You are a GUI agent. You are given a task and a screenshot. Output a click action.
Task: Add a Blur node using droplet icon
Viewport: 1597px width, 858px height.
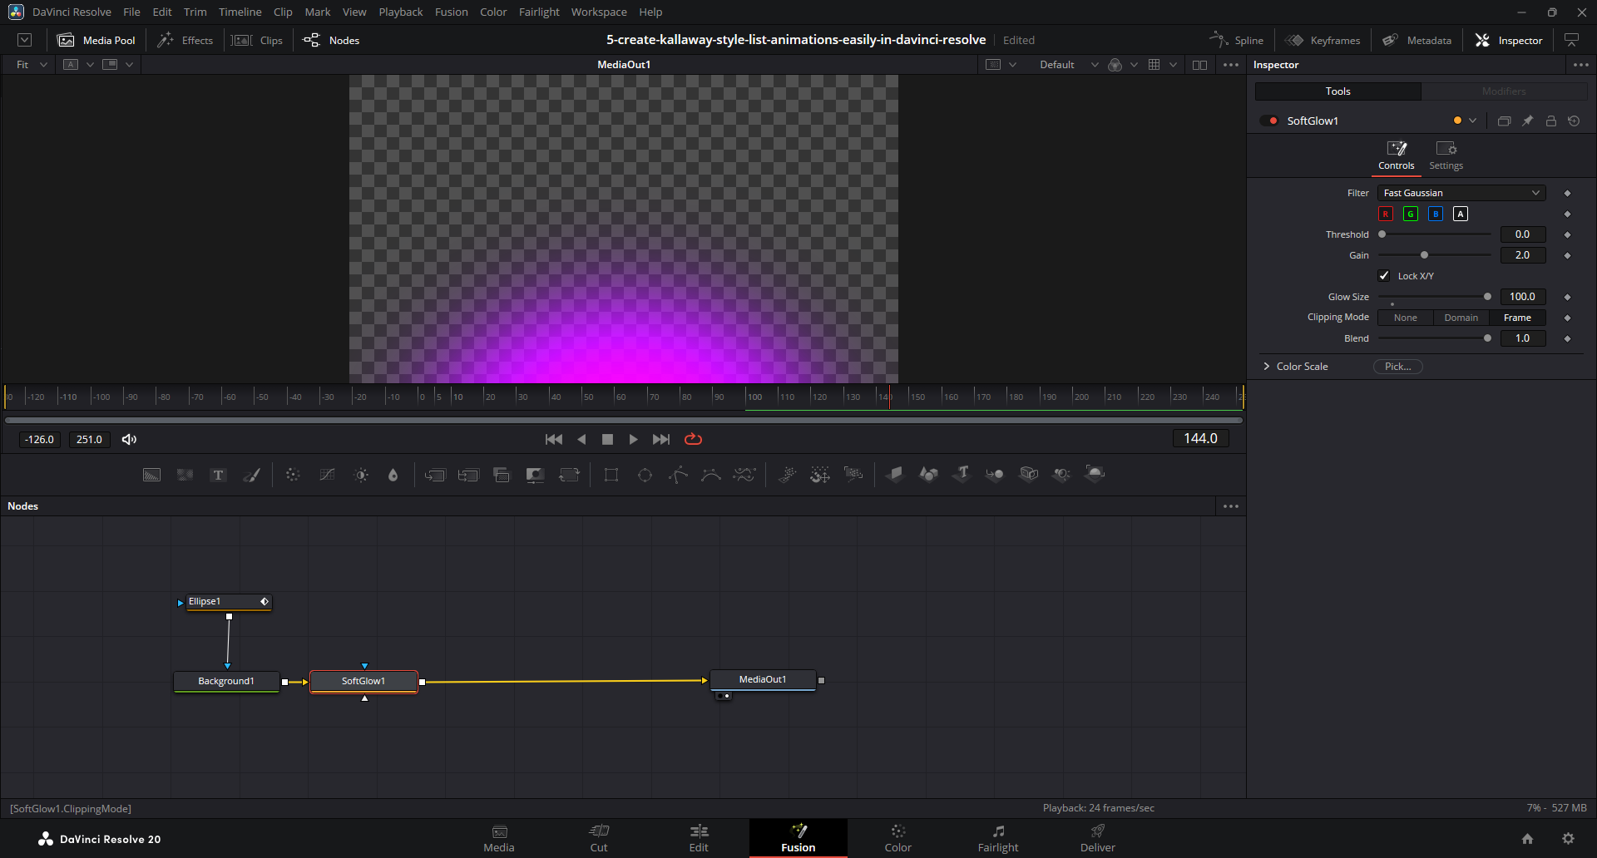[x=393, y=475]
